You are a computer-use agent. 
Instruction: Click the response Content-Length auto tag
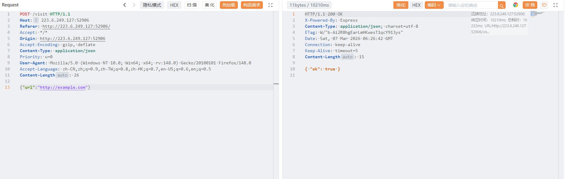(347, 57)
